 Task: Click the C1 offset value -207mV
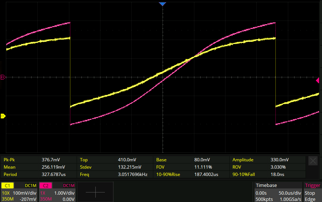click(29, 199)
